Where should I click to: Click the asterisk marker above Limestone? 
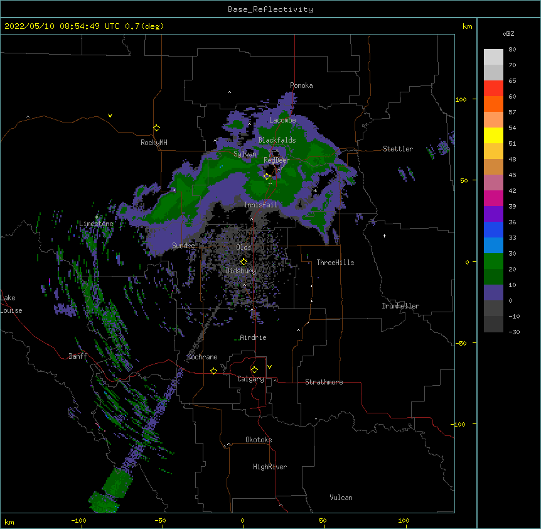click(x=96, y=217)
